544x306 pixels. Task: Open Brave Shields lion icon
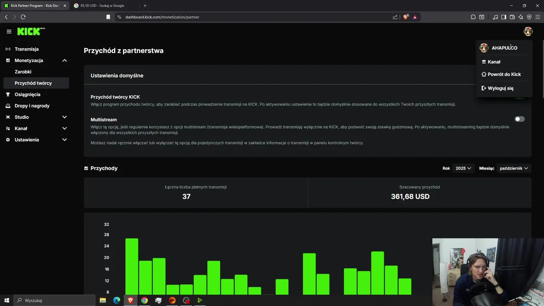coord(405,17)
